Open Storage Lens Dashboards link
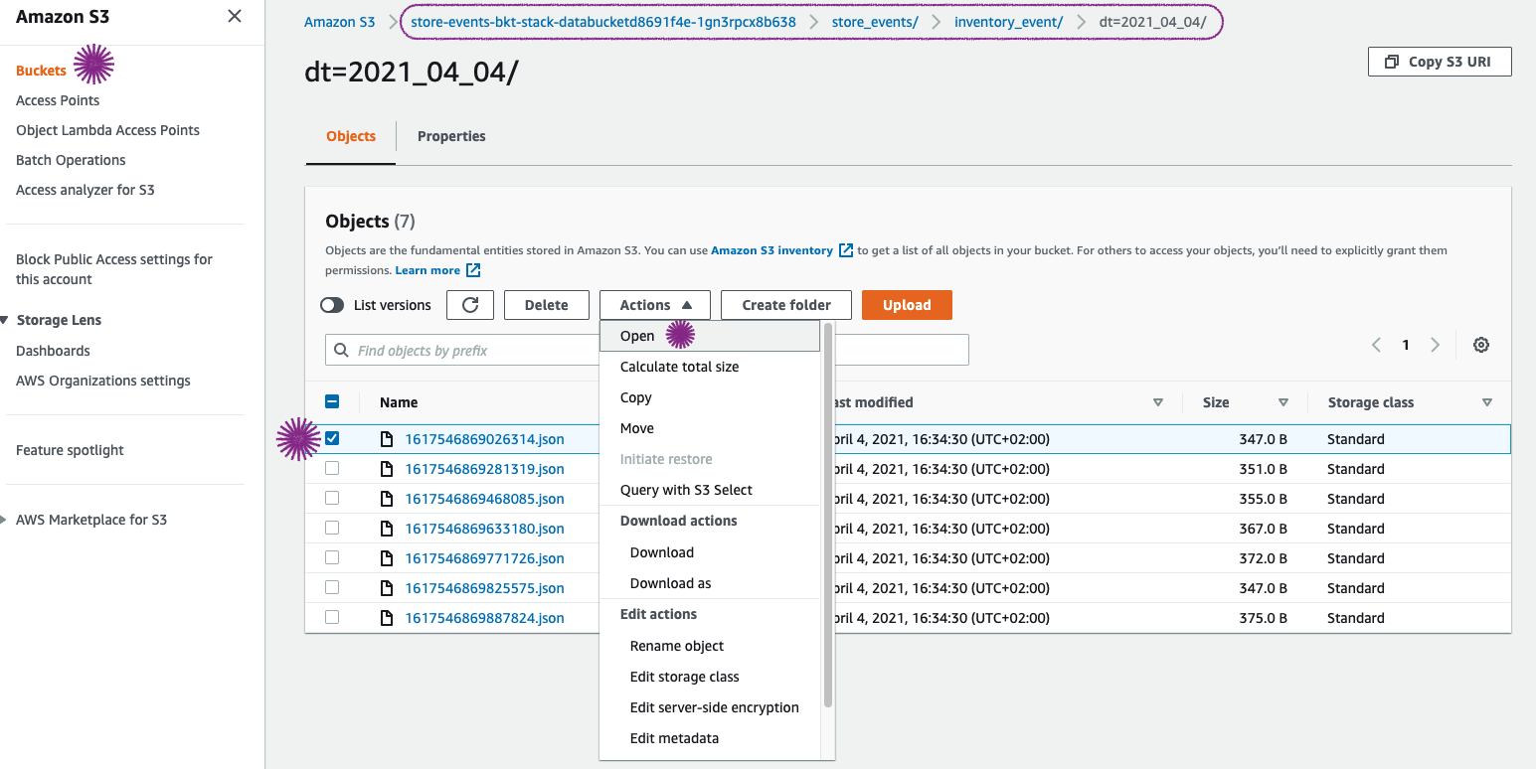Screen dimensions: 1536x769 (53, 351)
